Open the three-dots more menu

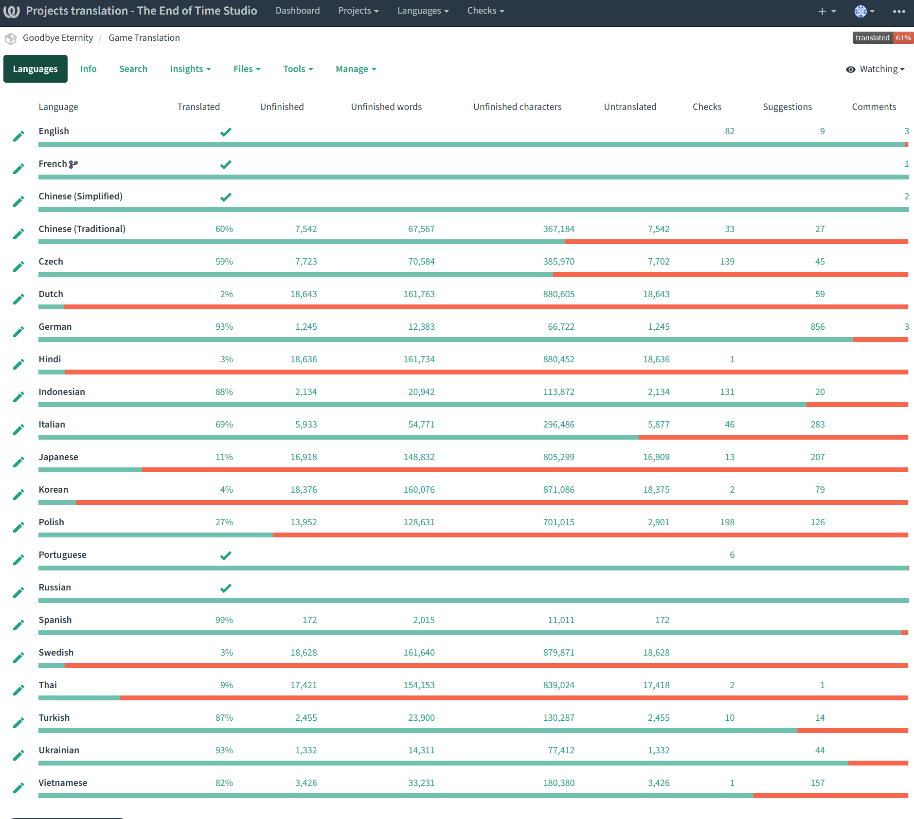tap(899, 11)
